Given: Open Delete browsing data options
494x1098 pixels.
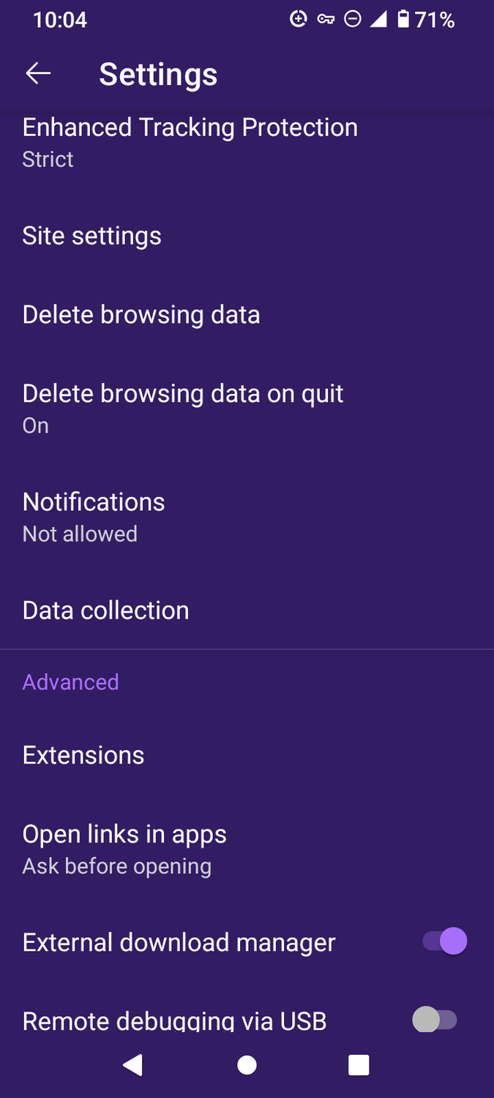Looking at the screenshot, I should coord(141,314).
